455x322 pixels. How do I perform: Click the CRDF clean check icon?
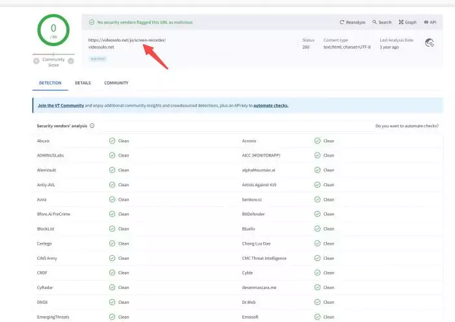[x=112, y=273]
